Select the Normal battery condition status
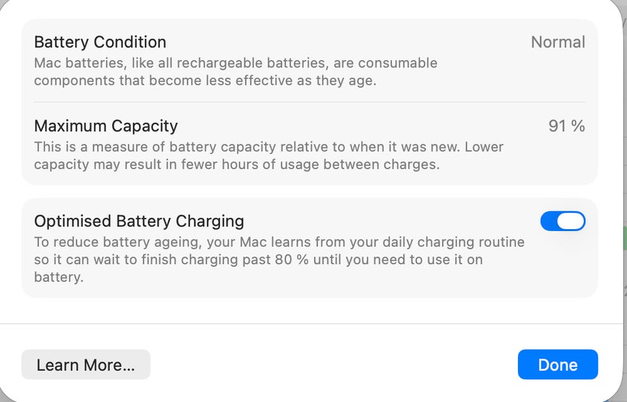Image resolution: width=627 pixels, height=402 pixels. [x=557, y=42]
